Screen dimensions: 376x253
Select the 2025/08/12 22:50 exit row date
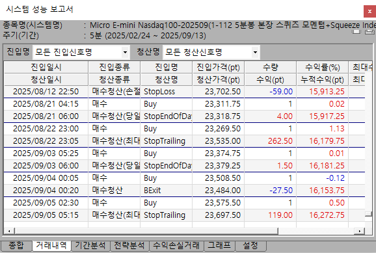pos(46,92)
